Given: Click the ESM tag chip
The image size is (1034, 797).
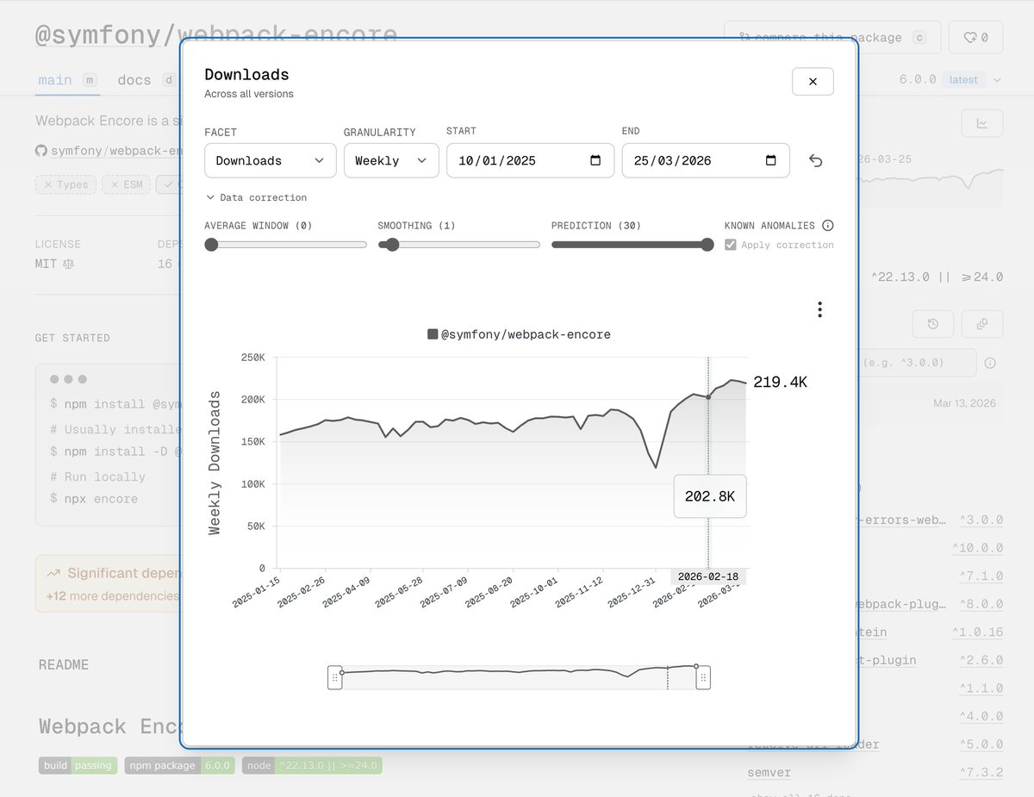Looking at the screenshot, I should coord(128,184).
